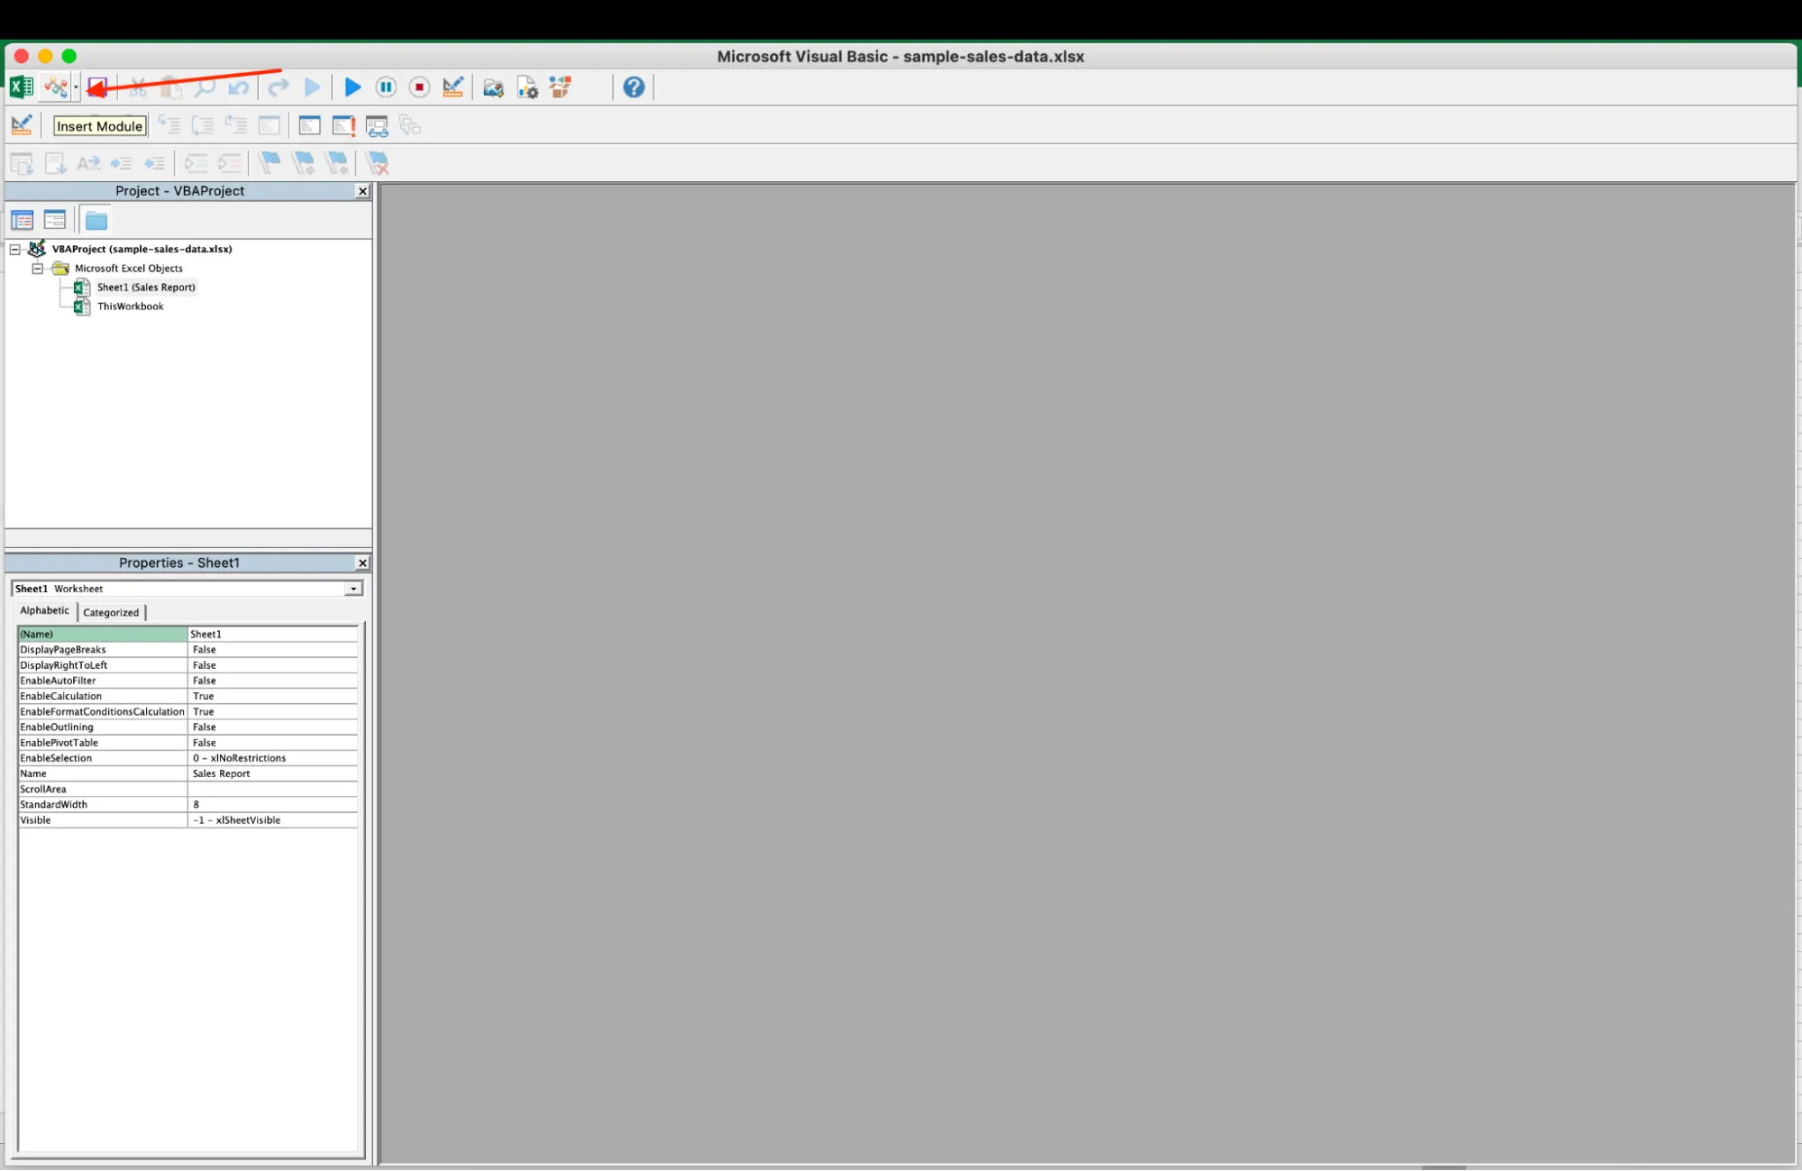Run the macro with the Run Sub icon
Viewport: 1802px width, 1171px height.
[x=351, y=87]
